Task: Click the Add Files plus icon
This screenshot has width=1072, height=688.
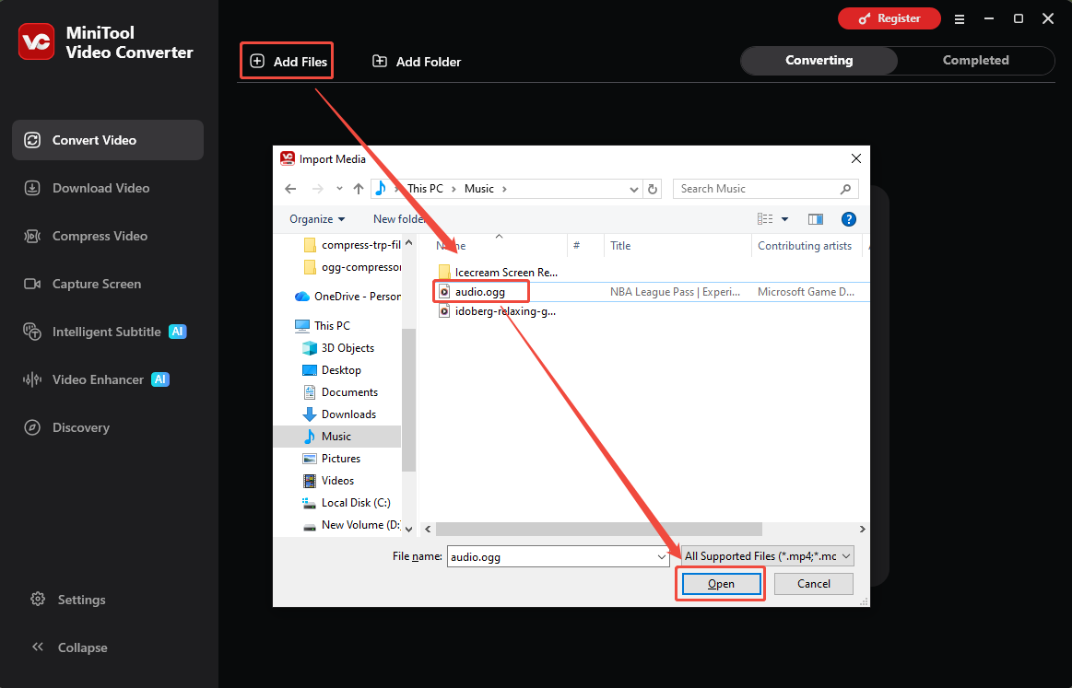Action: pos(257,61)
